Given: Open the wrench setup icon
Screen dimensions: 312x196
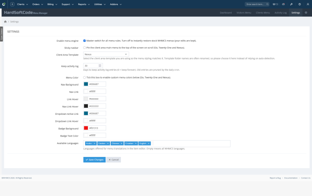Looking at the screenshot, I should coord(291,4).
